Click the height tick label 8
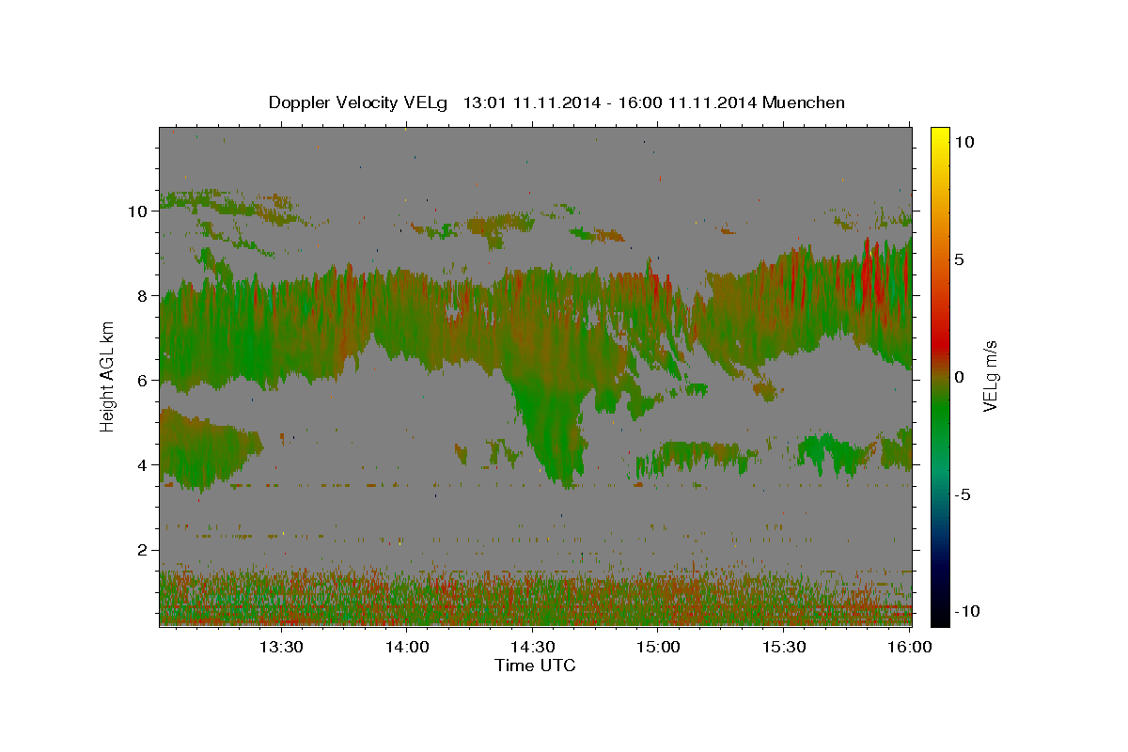The height and width of the screenshot is (752, 1128). click(x=145, y=295)
